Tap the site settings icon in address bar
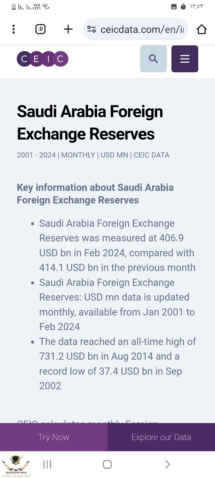Screen dimensions: 215x478 click(x=91, y=29)
